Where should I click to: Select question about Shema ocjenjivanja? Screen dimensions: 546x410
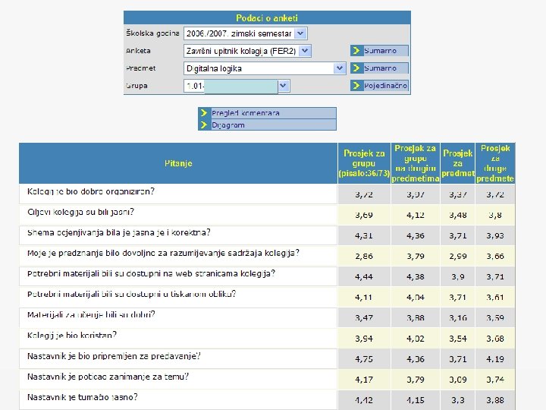tap(119, 232)
